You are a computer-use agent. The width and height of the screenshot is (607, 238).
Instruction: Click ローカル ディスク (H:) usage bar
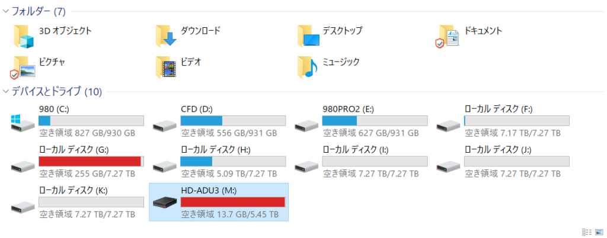coord(233,161)
